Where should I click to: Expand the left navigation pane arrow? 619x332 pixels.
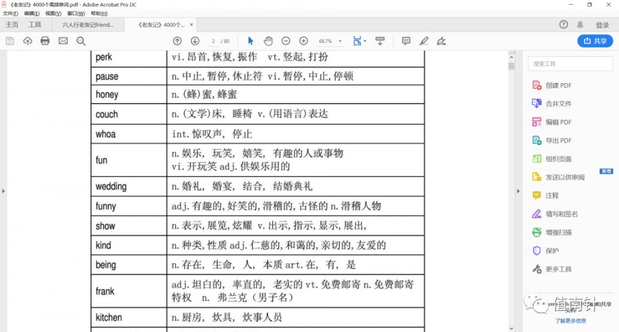(3, 191)
